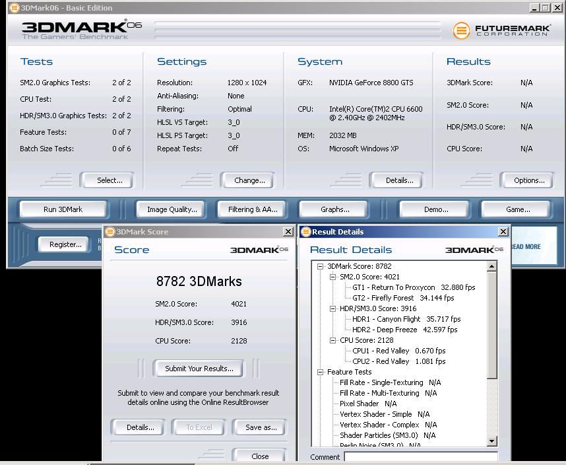Image resolution: width=566 pixels, height=465 pixels.
Task: Select Fill Rate - Single-Texturing row
Action: (x=391, y=382)
